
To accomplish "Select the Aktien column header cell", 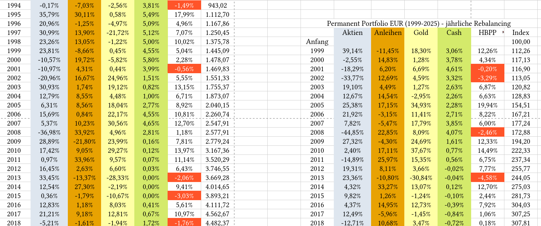I will click(x=352, y=33).
